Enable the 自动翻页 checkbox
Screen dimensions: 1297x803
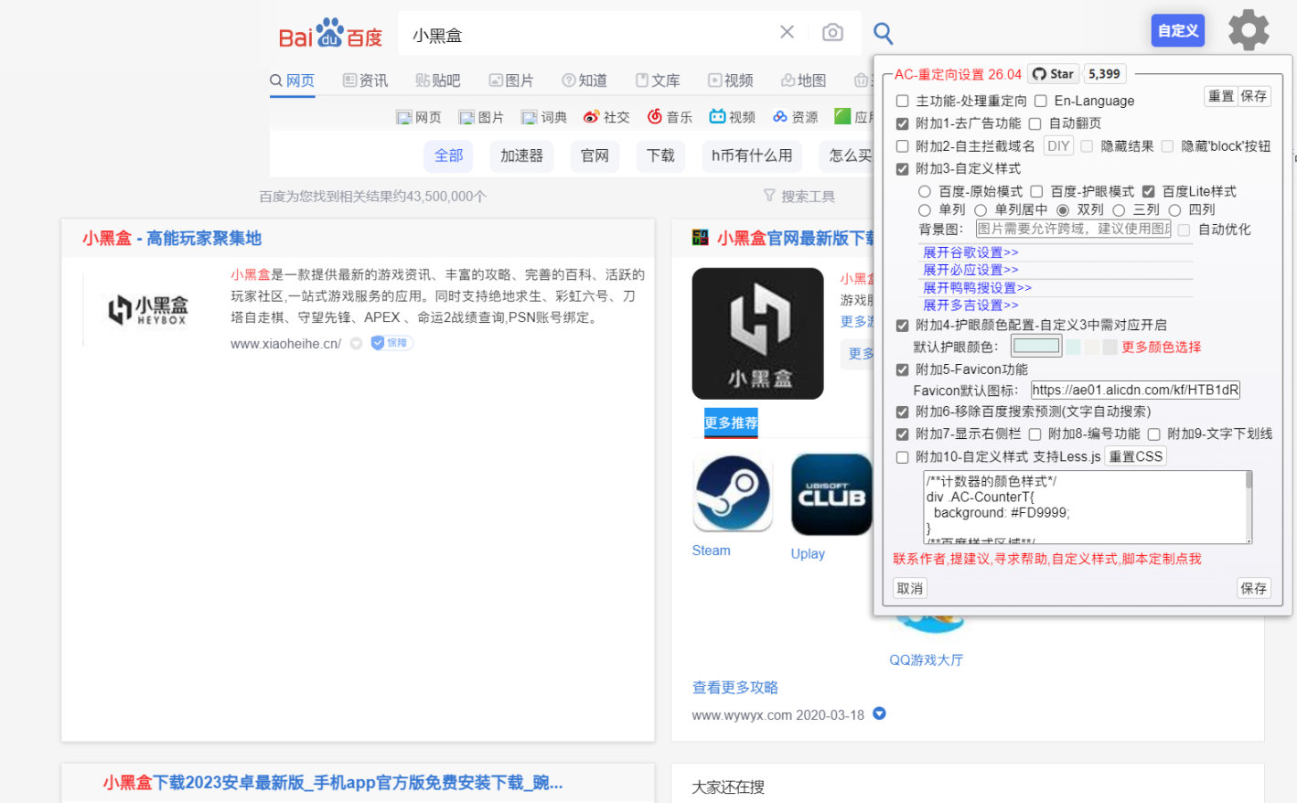point(1035,123)
